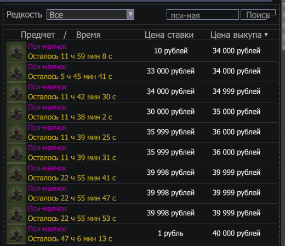Screen dimensions: 285x246
Task: Click item icon of listing ending in 11 ч 39 мин 25 с
Action: (x=16, y=133)
